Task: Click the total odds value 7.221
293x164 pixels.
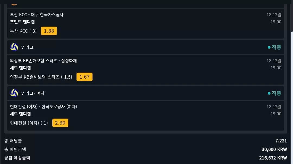Action: 281,141
